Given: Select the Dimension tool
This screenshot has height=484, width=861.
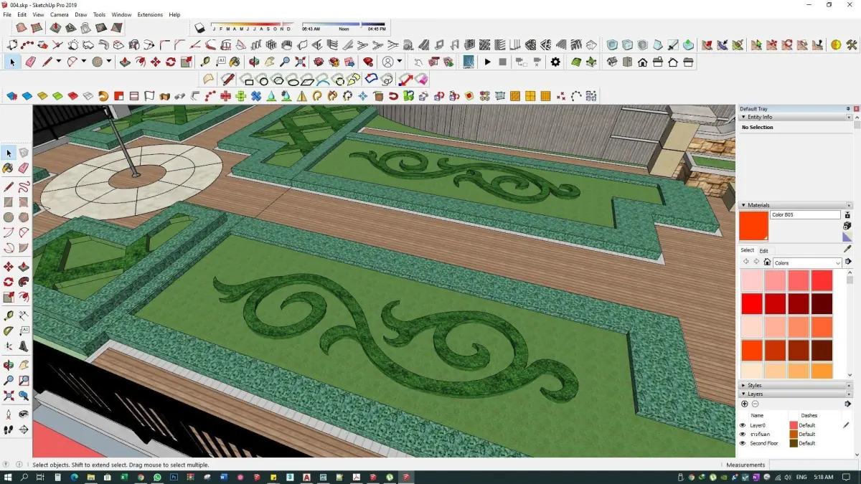Looking at the screenshot, I should click(x=24, y=315).
